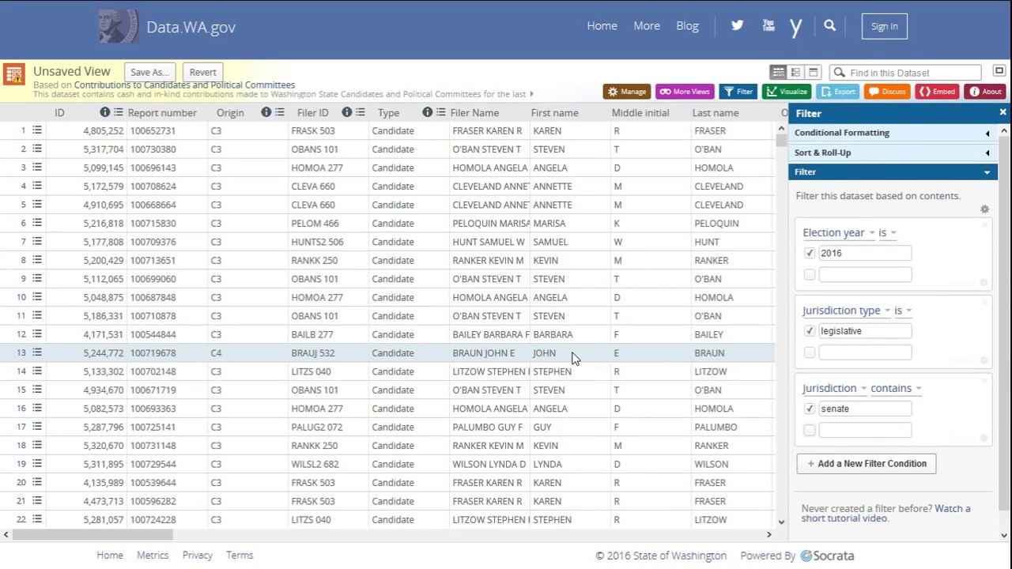Image resolution: width=1012 pixels, height=569 pixels.
Task: Check the empty box under senate
Action: pyautogui.click(x=809, y=430)
